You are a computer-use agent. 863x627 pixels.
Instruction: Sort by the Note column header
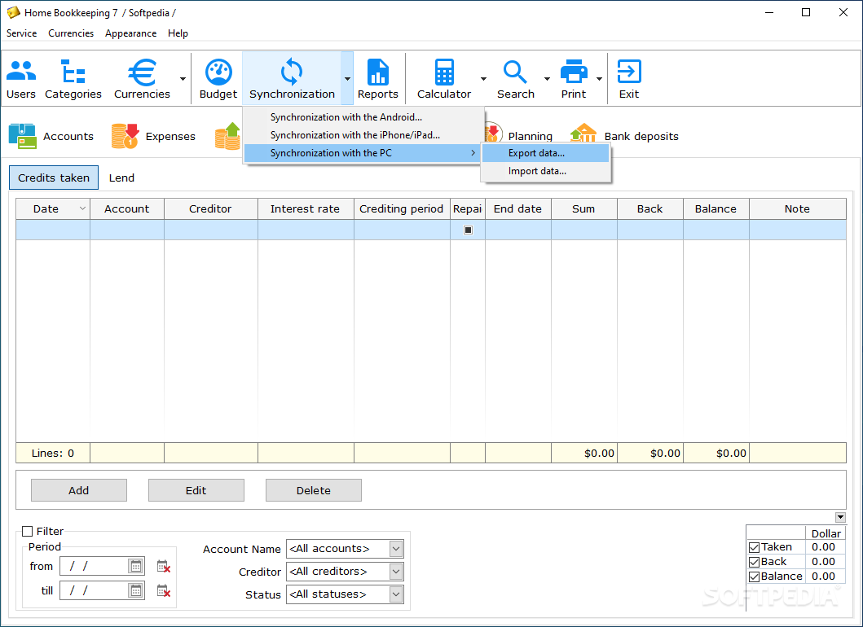coord(798,209)
